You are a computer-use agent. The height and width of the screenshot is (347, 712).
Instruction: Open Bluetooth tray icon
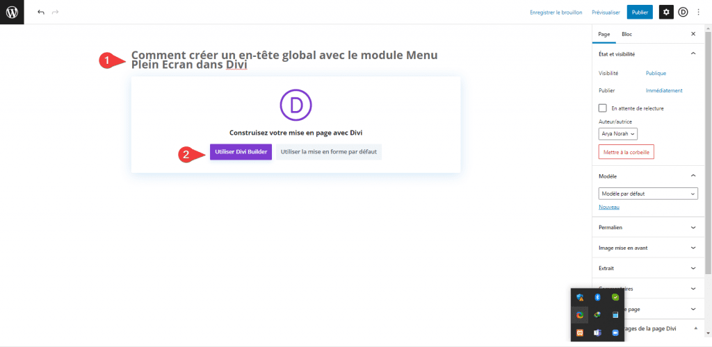click(597, 297)
